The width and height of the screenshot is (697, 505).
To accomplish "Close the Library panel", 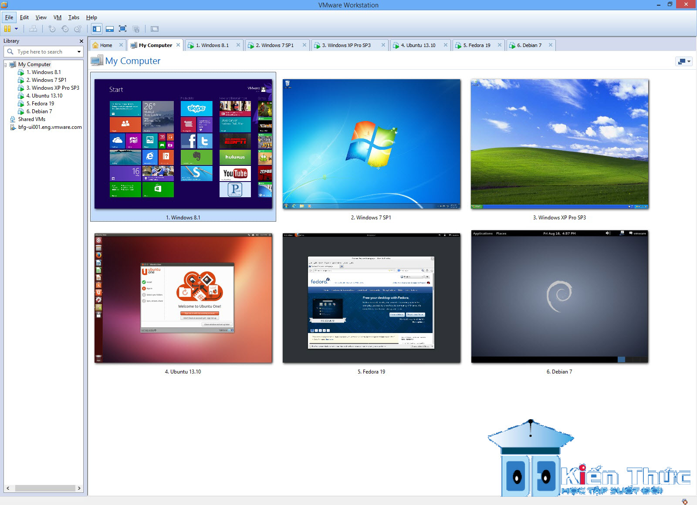I will click(81, 41).
